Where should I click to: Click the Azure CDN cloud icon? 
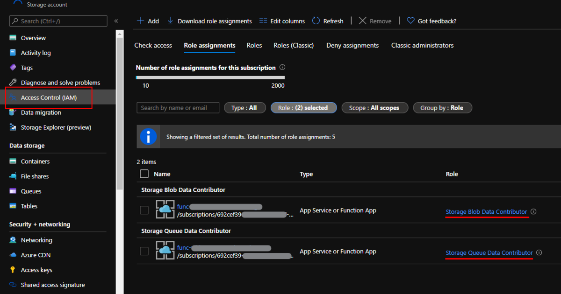coord(13,255)
